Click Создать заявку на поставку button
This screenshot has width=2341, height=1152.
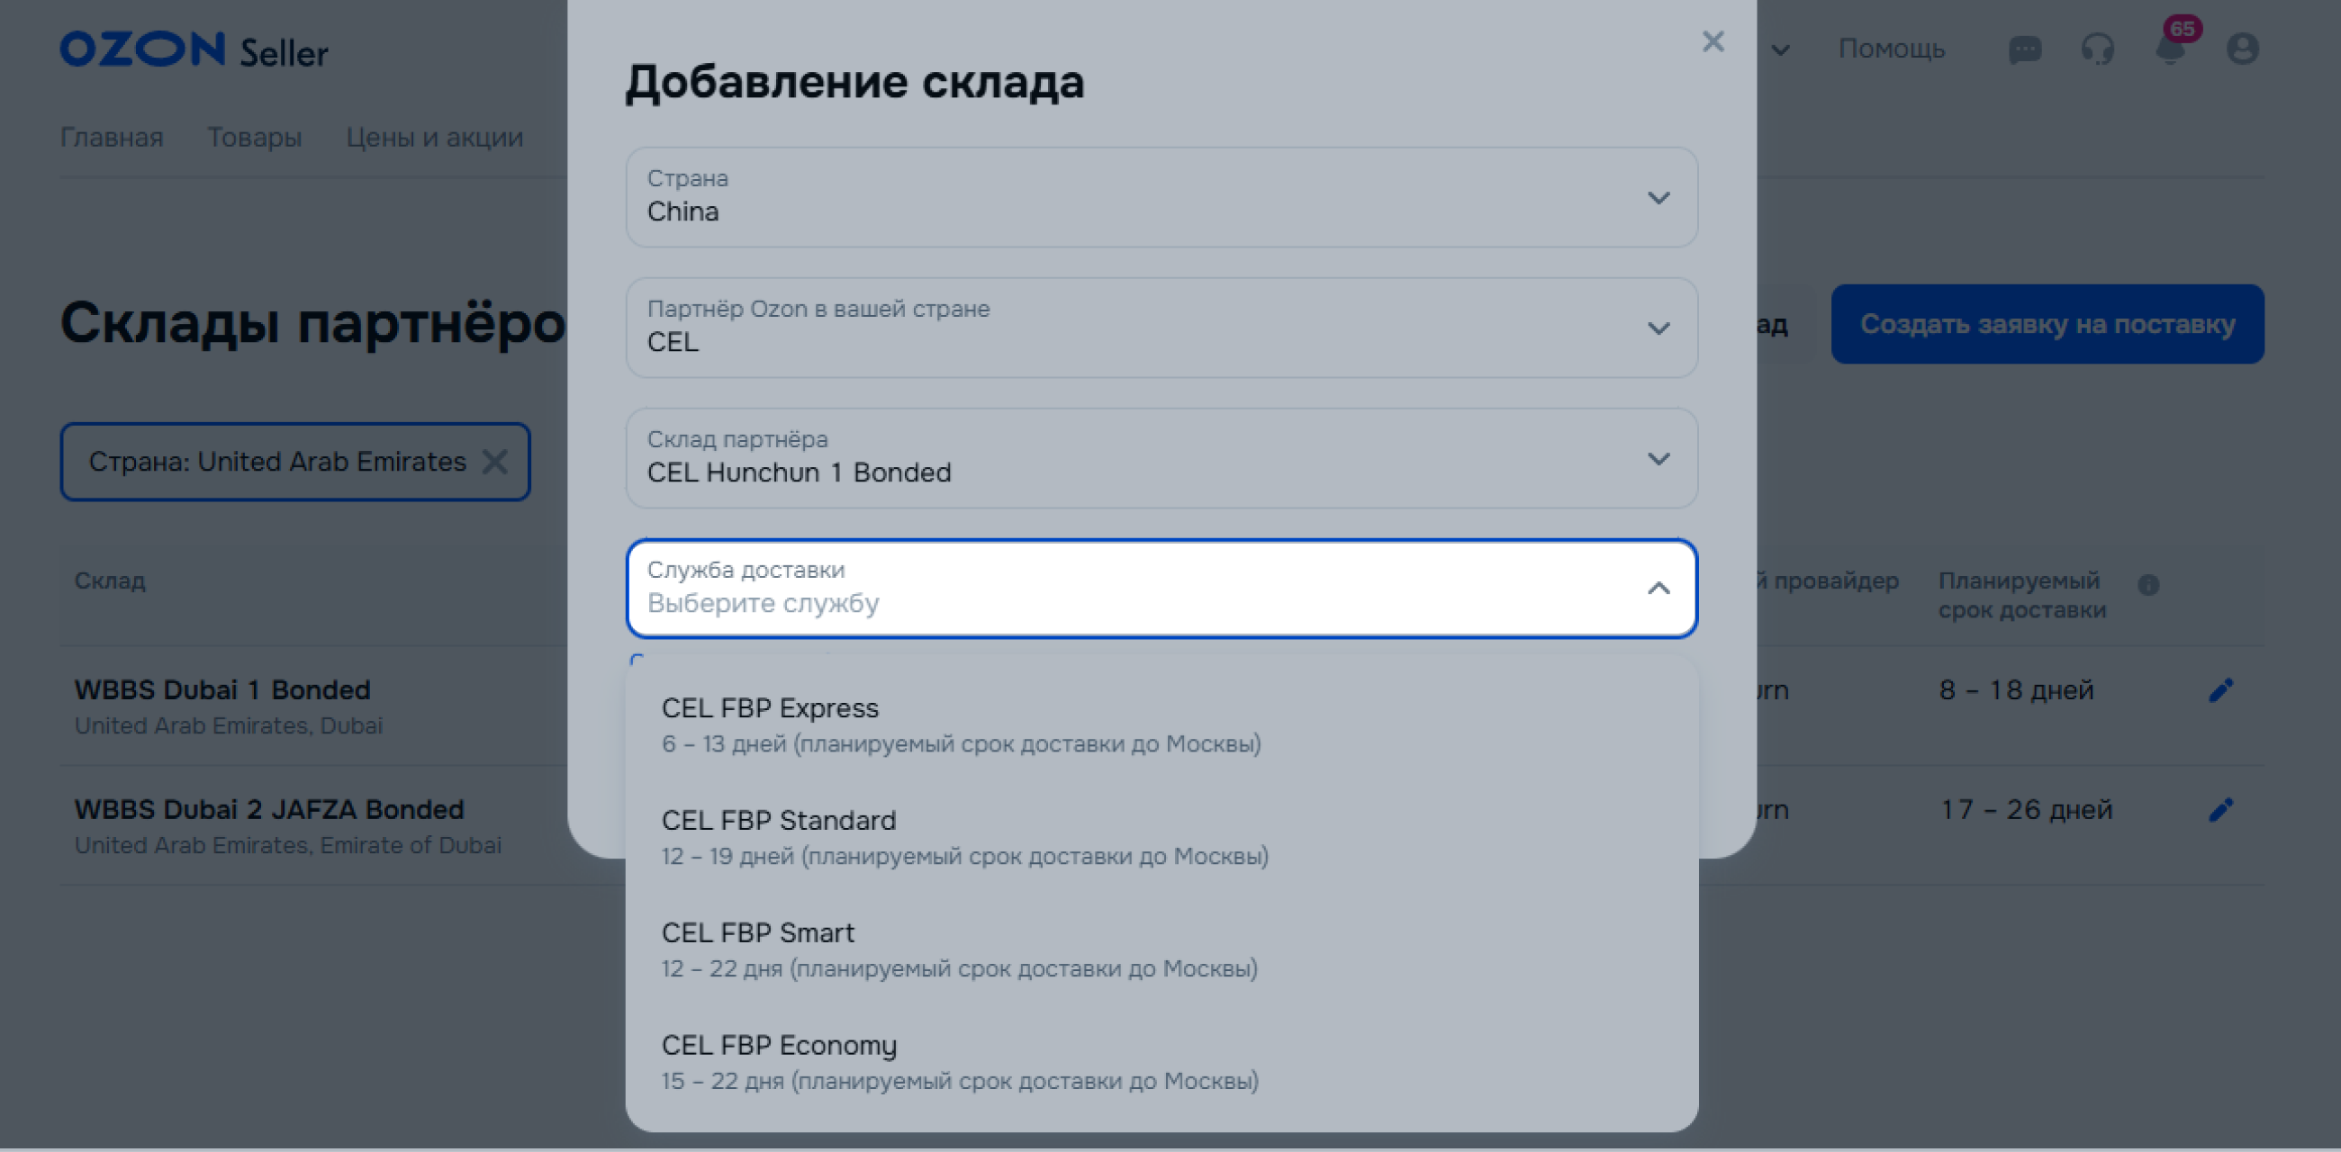pos(2047,324)
